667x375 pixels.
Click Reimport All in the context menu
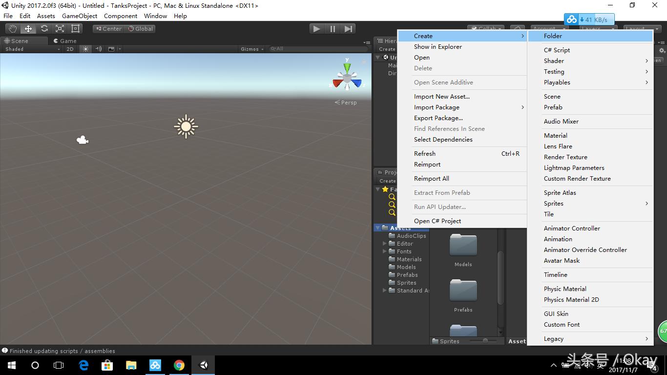[431, 178]
